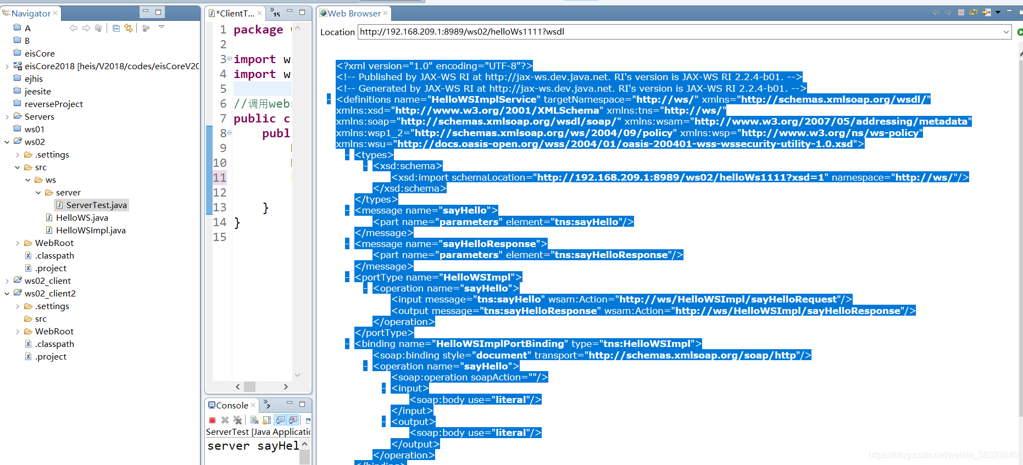Fold method at editor line 8
1023x465 pixels.
click(229, 132)
